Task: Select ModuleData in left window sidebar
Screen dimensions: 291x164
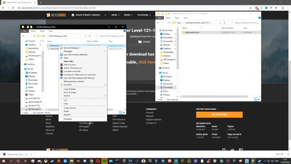Action: (33, 48)
